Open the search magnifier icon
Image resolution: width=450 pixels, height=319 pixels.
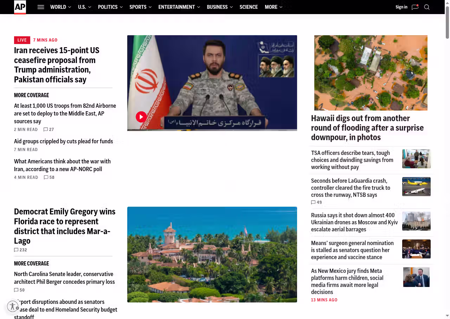pyautogui.click(x=427, y=7)
